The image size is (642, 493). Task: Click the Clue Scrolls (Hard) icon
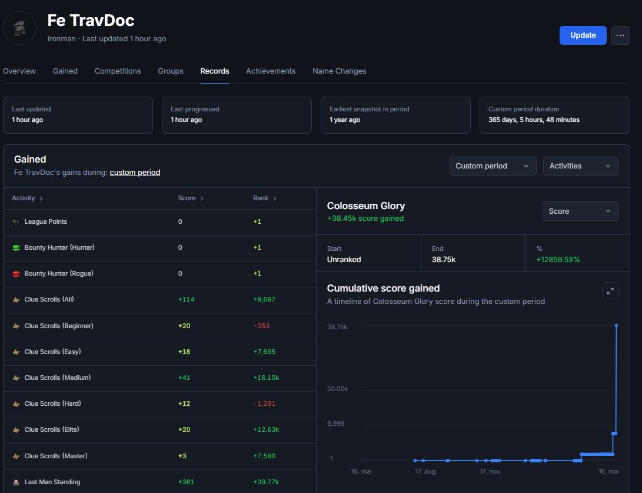click(x=16, y=403)
